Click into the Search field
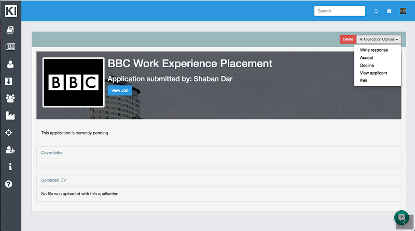 pyautogui.click(x=340, y=11)
